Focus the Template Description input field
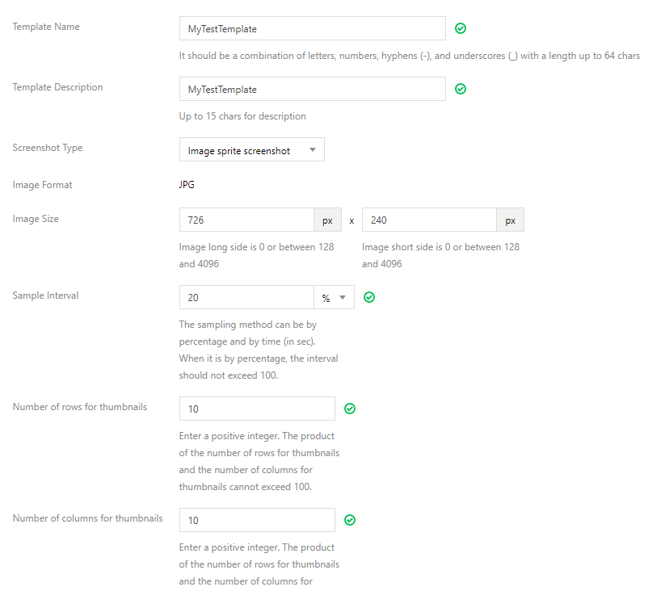This screenshot has width=648, height=591. point(313,89)
